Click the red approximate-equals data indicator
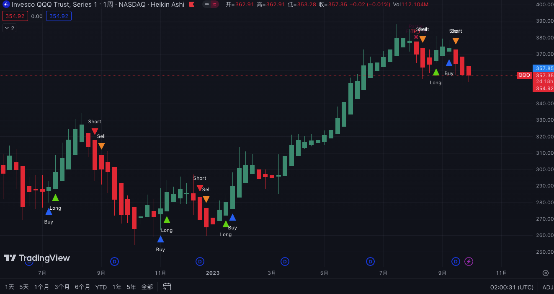This screenshot has height=294, width=554. click(x=214, y=5)
